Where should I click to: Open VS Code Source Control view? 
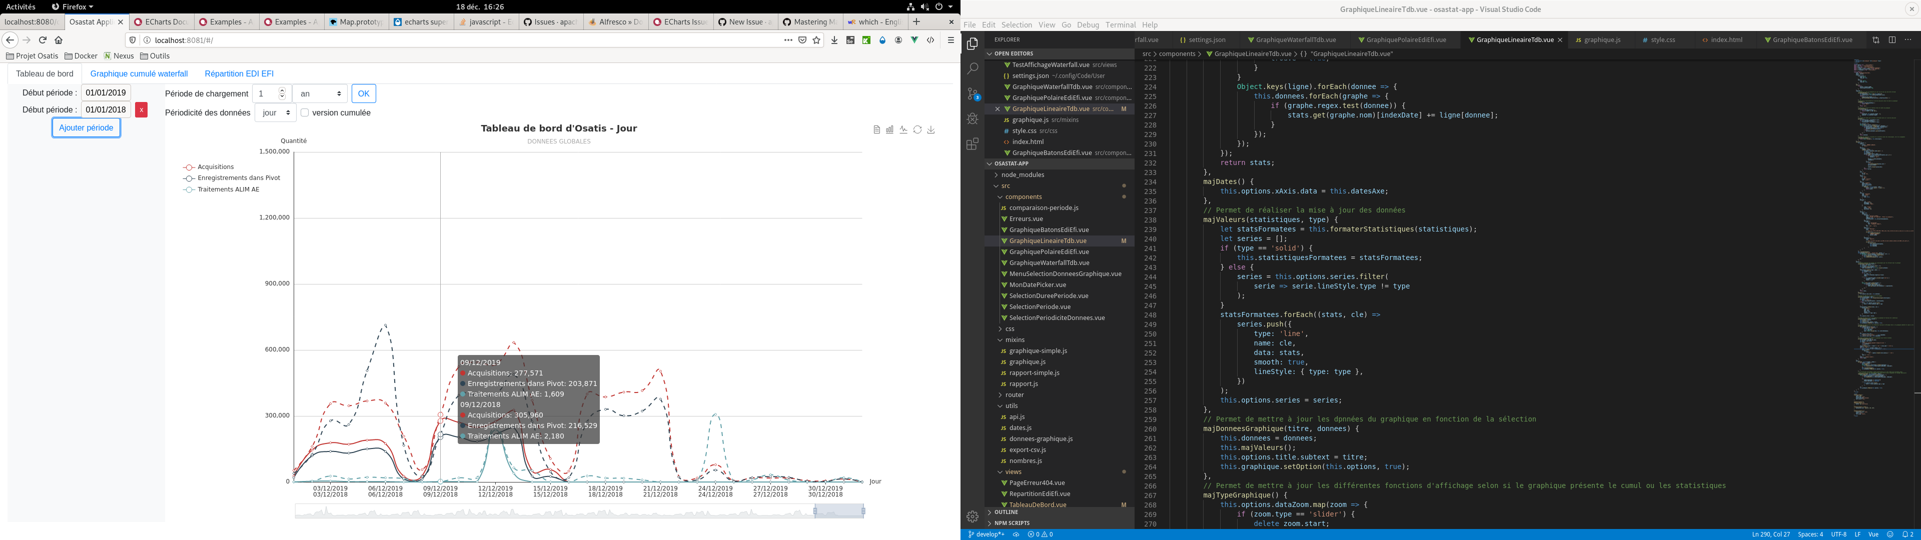pos(973,94)
